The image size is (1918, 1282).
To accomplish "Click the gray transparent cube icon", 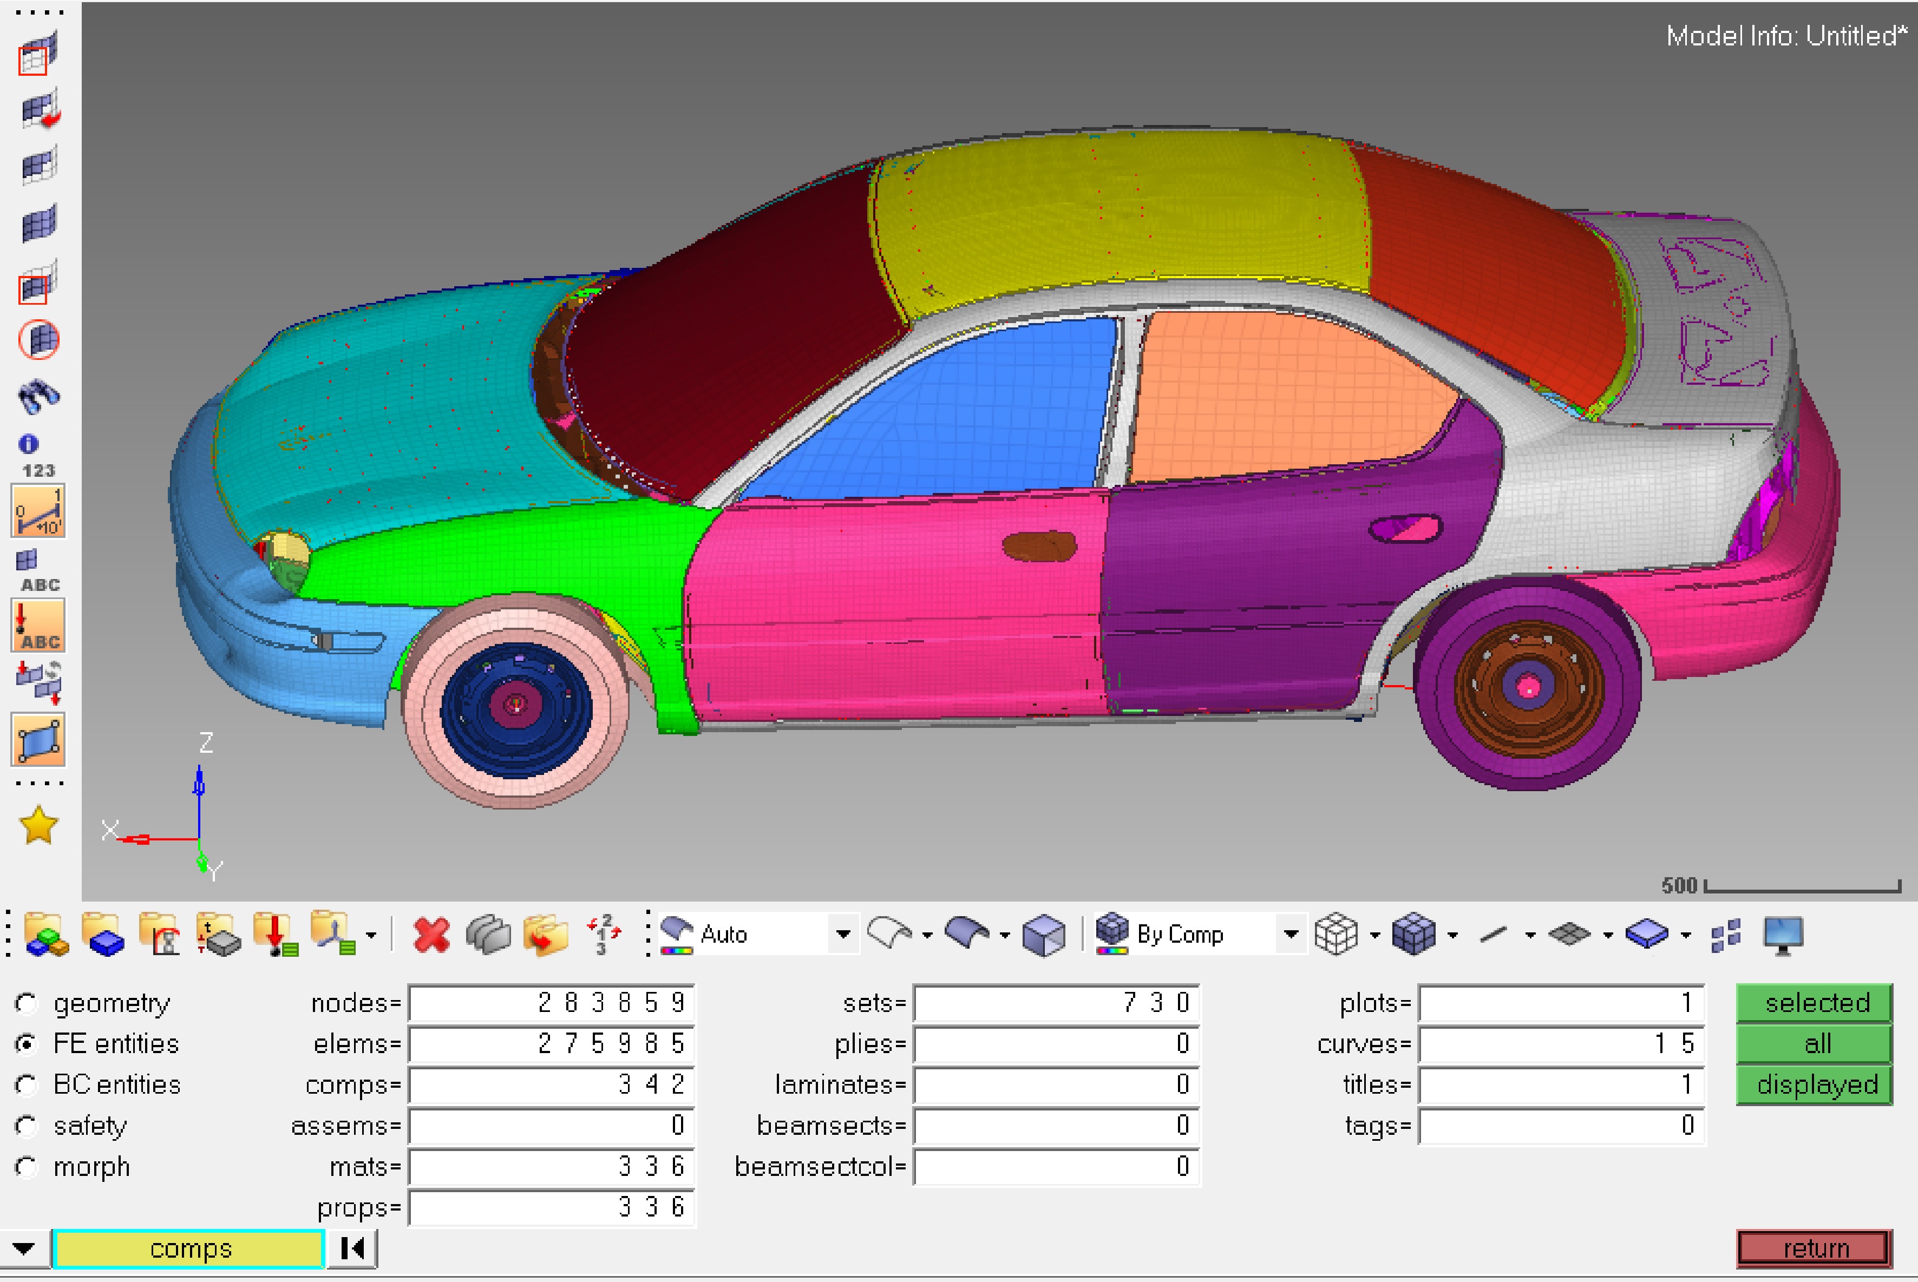I will (1044, 935).
